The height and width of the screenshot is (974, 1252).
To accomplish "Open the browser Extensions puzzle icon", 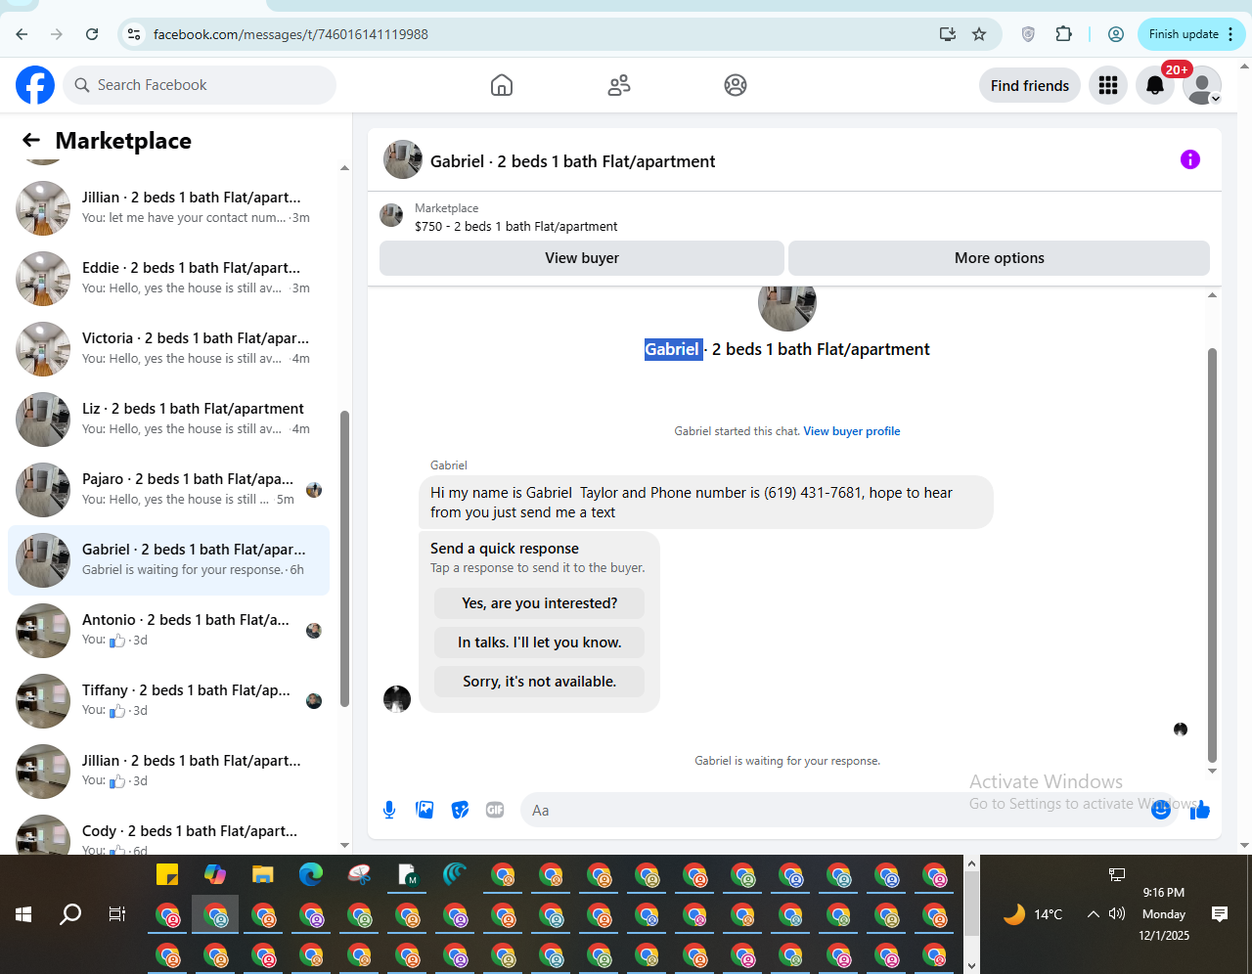I will [1063, 34].
